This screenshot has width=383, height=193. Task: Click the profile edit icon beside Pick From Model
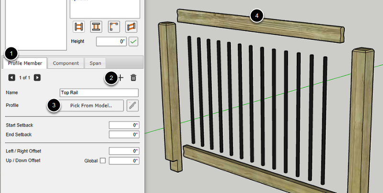(x=133, y=105)
